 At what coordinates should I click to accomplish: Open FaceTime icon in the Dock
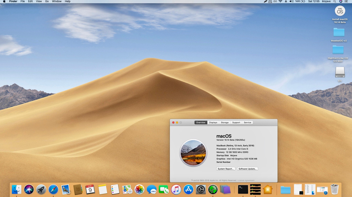[x=164, y=189]
